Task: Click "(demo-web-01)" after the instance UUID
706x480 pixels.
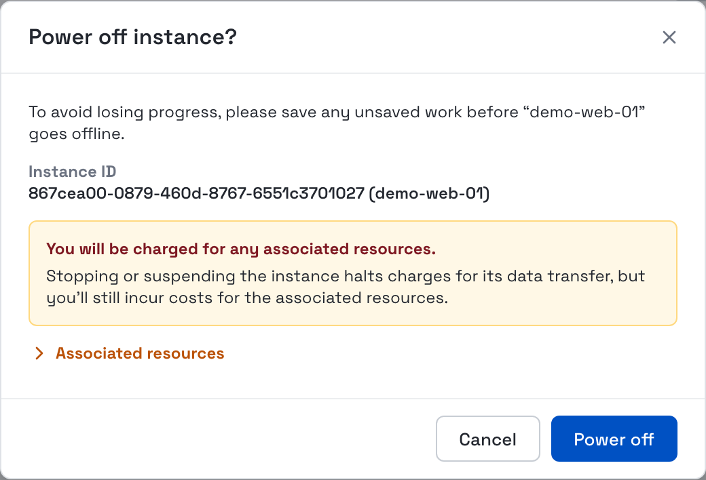Action: pyautogui.click(x=429, y=193)
